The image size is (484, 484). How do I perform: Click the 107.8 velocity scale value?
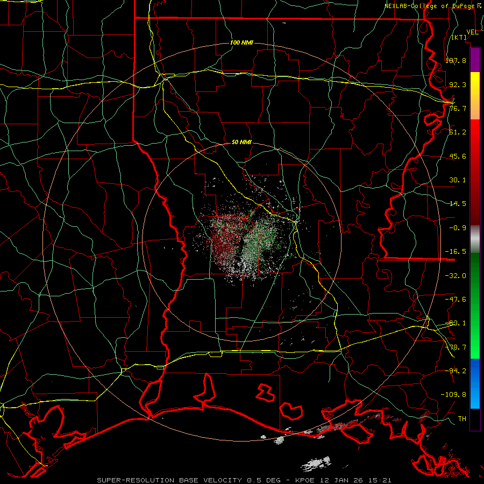pyautogui.click(x=455, y=60)
